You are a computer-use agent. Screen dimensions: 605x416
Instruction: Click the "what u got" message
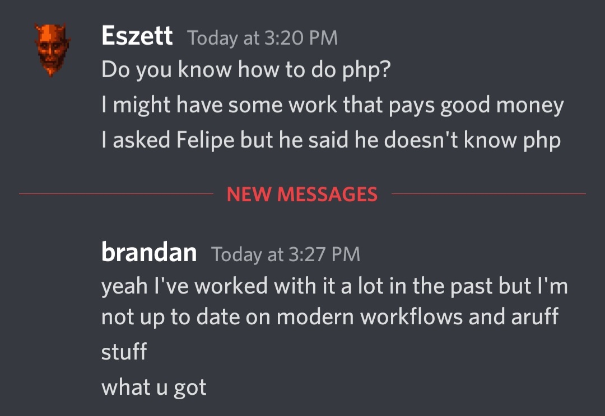(x=153, y=387)
